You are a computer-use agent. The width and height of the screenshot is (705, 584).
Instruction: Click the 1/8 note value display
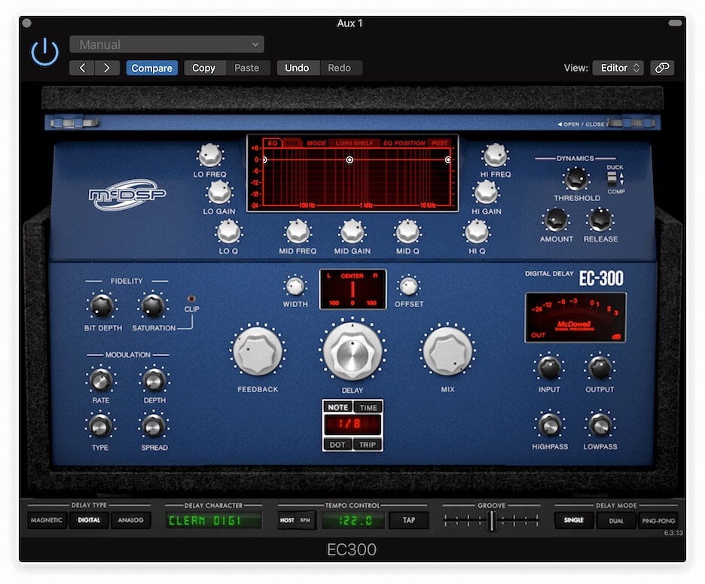352,424
